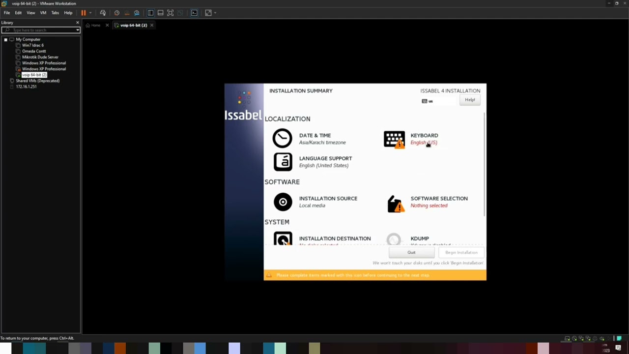Open the Software Selection package icon
Image resolution: width=629 pixels, height=354 pixels.
click(x=395, y=204)
